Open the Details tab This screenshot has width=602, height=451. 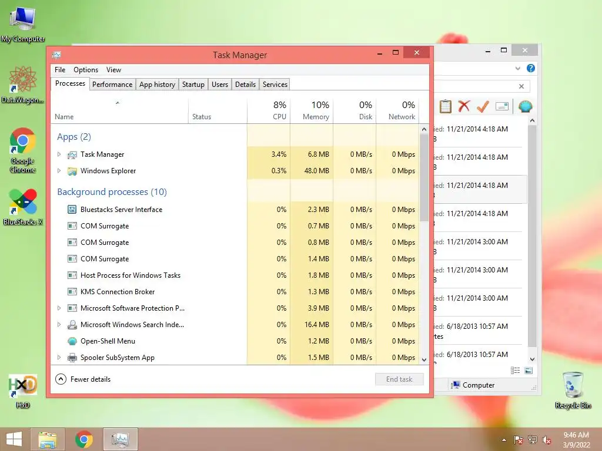pos(245,85)
